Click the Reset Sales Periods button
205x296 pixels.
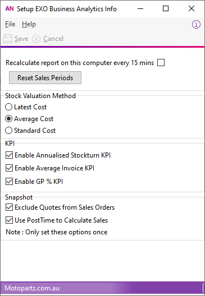tap(45, 77)
